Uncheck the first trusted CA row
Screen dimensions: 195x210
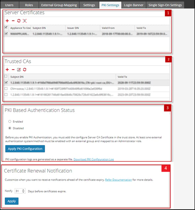6,82
